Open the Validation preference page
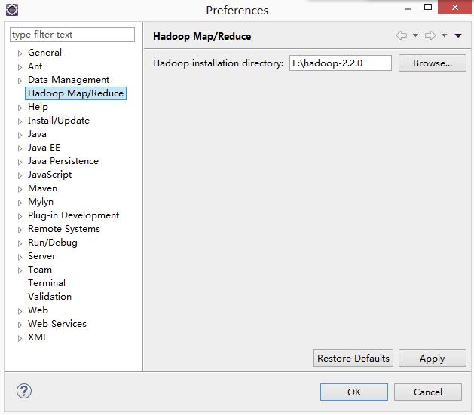 pyautogui.click(x=50, y=297)
